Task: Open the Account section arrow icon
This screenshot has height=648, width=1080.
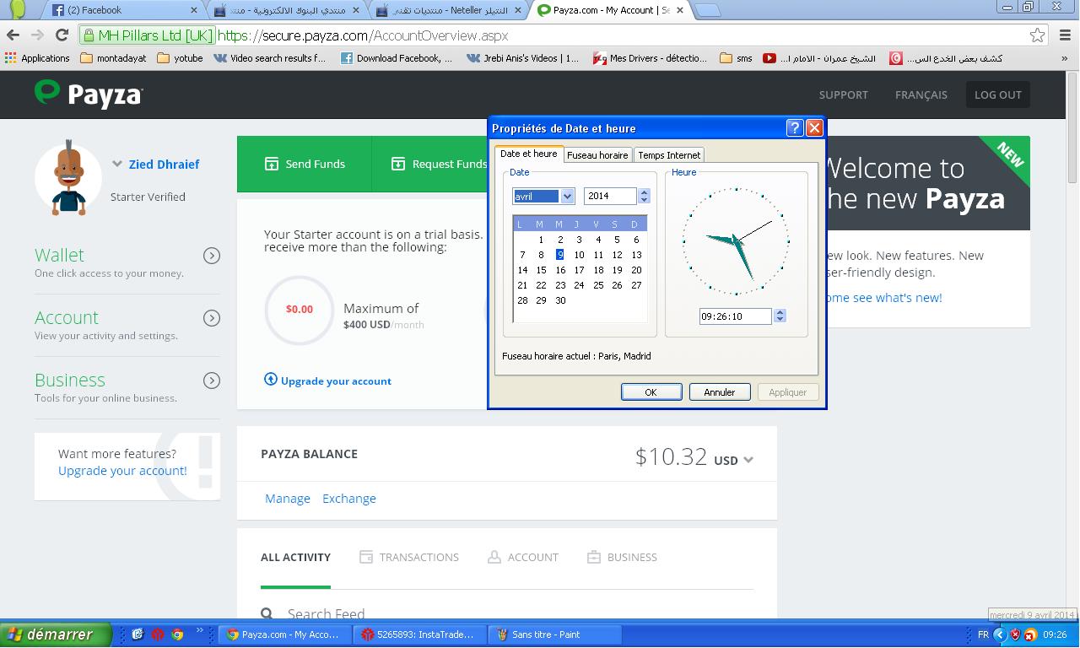Action: [x=212, y=318]
